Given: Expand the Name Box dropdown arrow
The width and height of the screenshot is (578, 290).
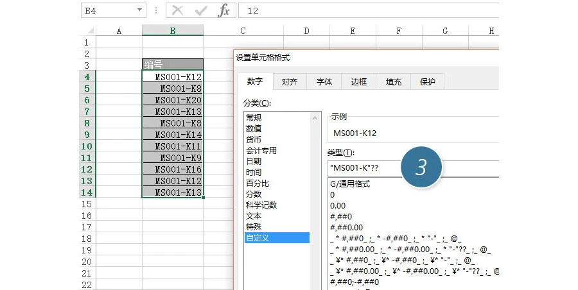Looking at the screenshot, I should 140,10.
